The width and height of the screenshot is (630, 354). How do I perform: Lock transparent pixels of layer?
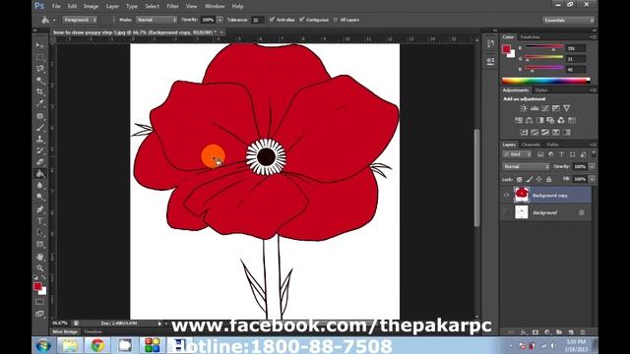(520, 179)
